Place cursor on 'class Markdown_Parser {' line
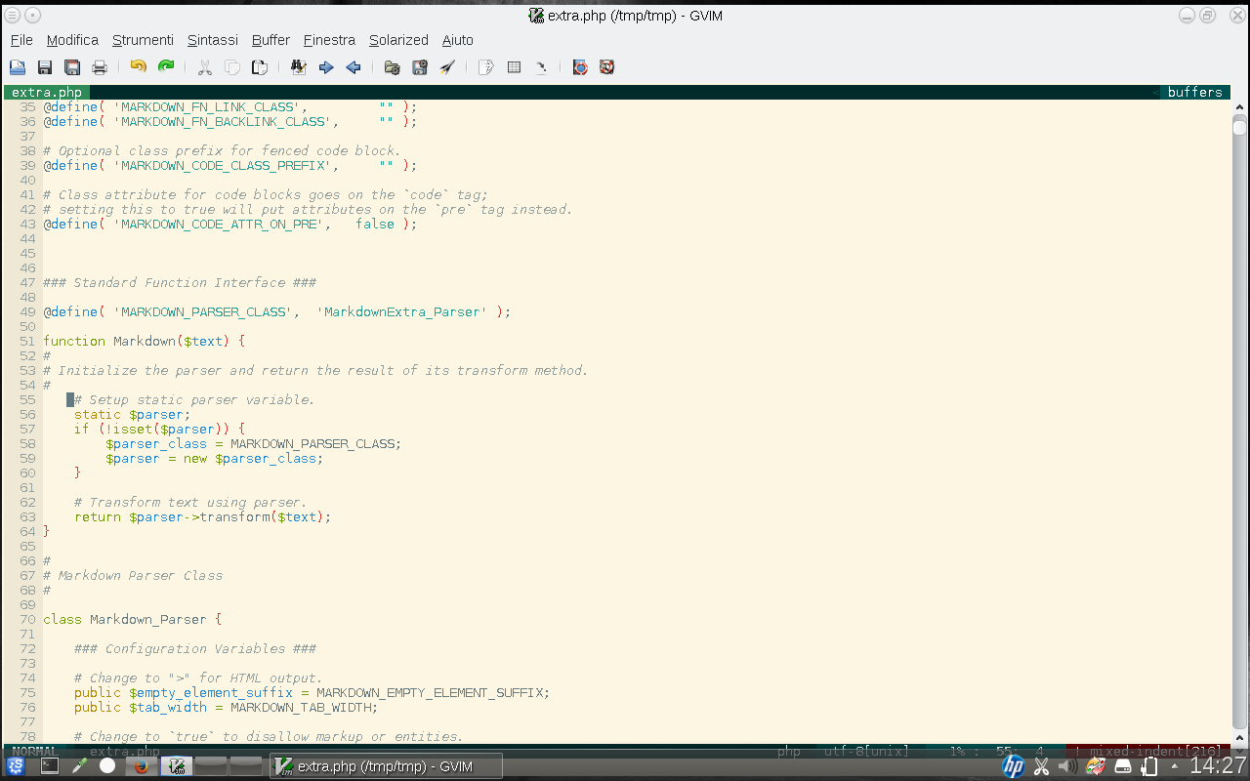The width and height of the screenshot is (1250, 781). tap(132, 620)
